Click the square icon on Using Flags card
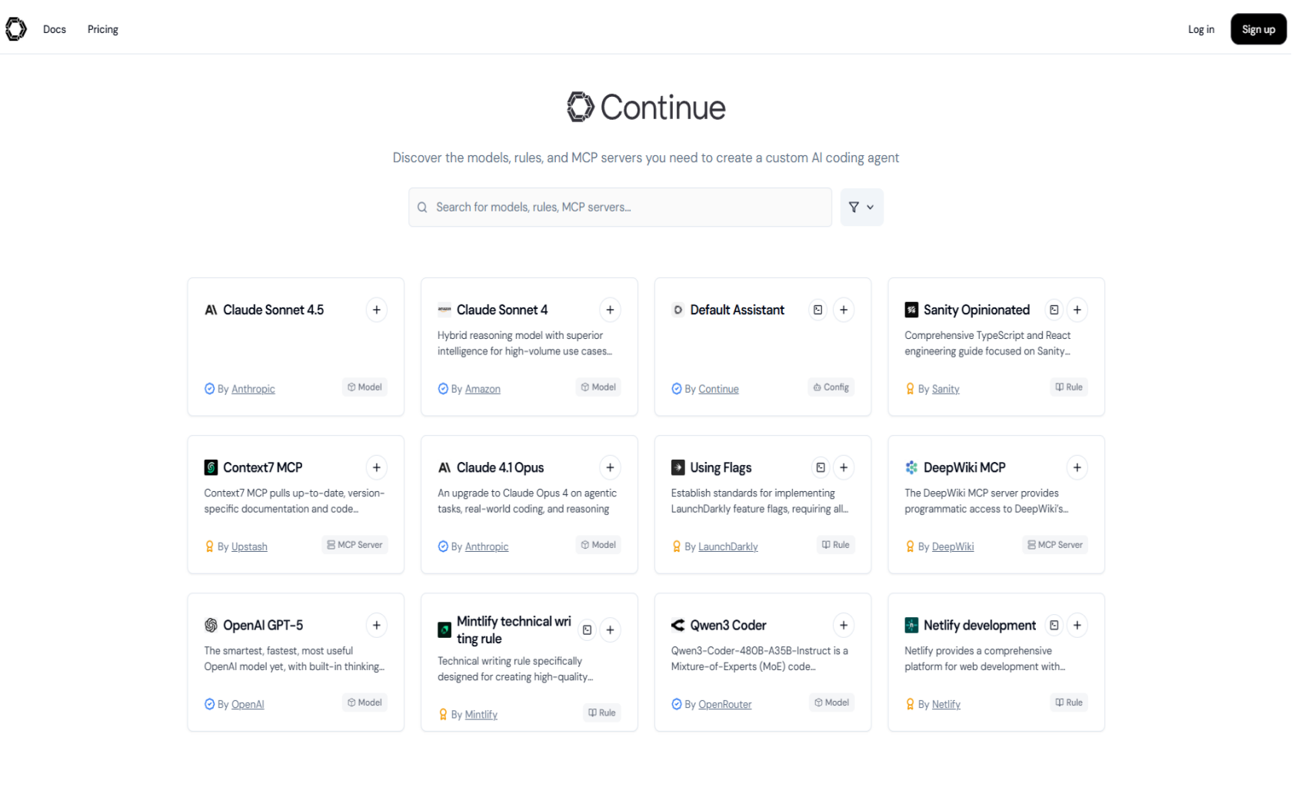The image size is (1292, 807). pyautogui.click(x=821, y=467)
